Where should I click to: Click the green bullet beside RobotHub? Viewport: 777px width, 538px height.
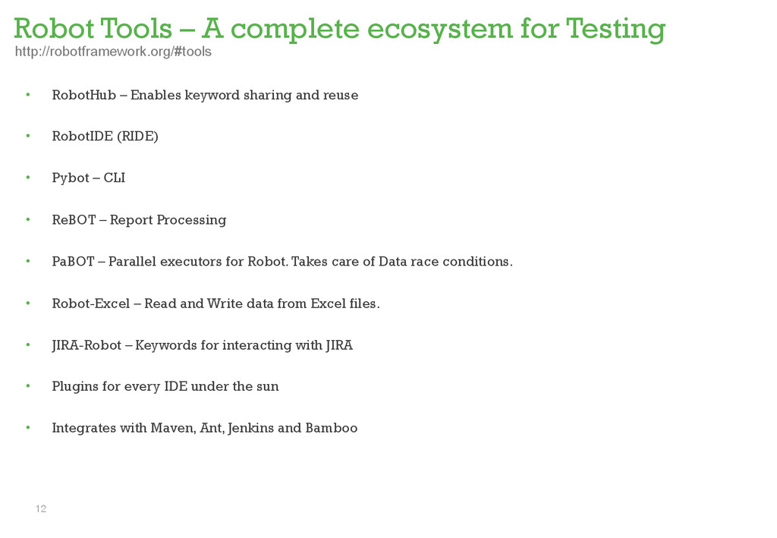pyautogui.click(x=28, y=94)
